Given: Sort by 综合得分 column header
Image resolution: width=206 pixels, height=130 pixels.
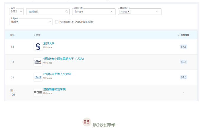Looking at the screenshot, I should pos(183,35).
